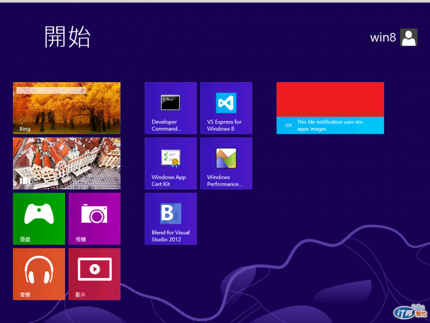The height and width of the screenshot is (323, 430).
Task: Click the win8 user name
Action: [383, 38]
